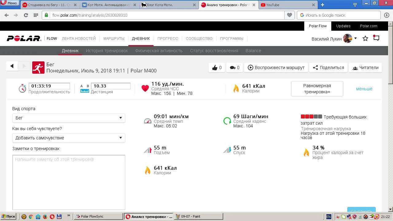Open notifications chat icon in header
Viewport: 393px width, 221px height.
tap(376, 38)
